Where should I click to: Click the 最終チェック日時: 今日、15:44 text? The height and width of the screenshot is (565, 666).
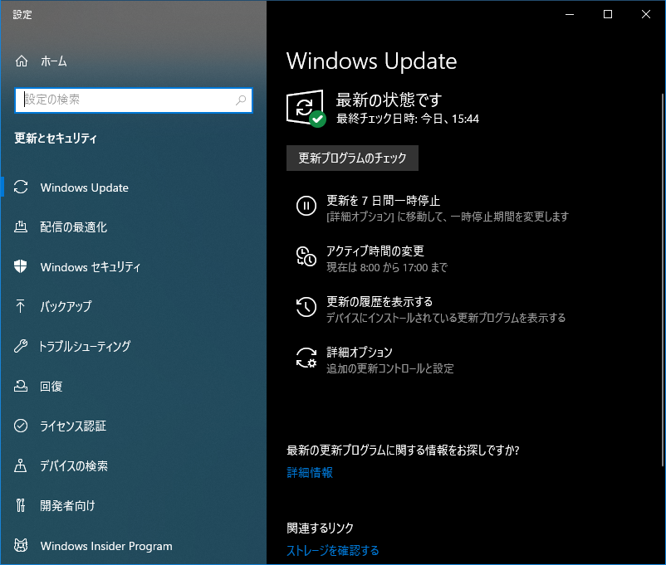click(408, 119)
